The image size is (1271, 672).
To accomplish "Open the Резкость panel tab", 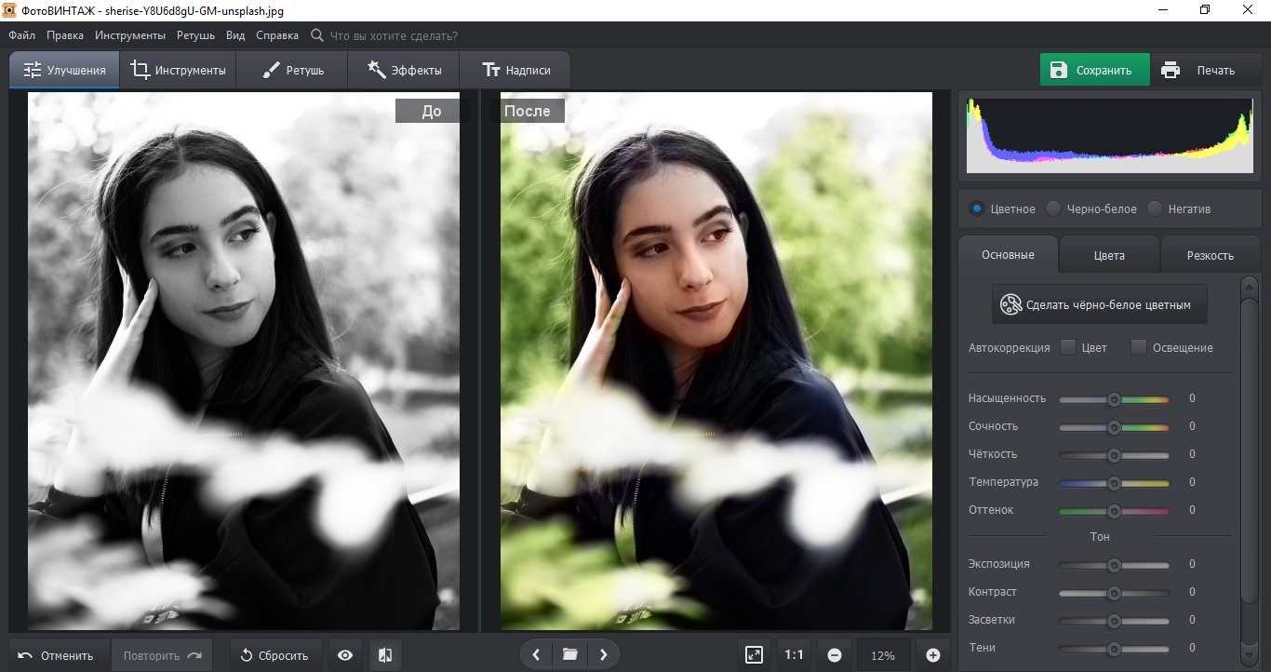I will 1211,255.
